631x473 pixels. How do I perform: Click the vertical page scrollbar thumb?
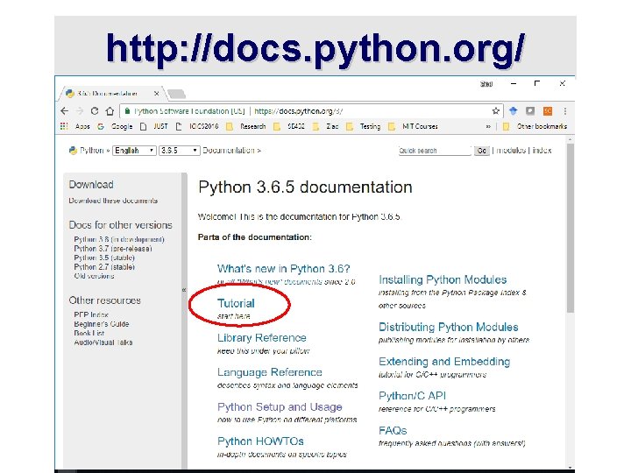point(571,227)
